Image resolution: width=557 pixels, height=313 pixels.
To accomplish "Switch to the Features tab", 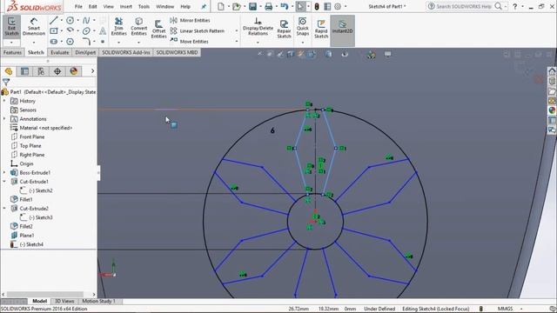I will 12,52.
